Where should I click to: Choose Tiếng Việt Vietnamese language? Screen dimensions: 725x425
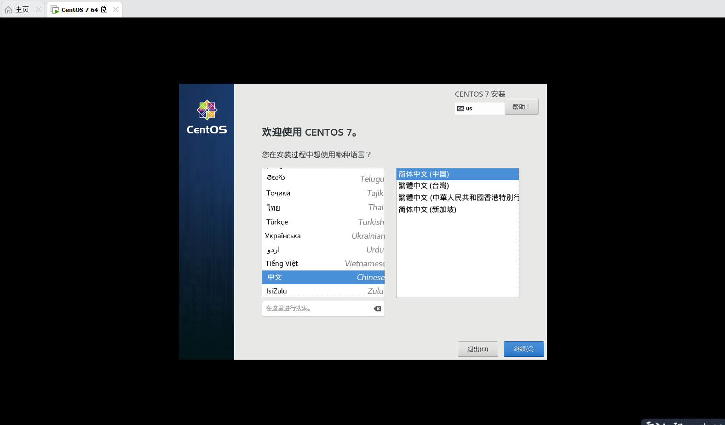tap(323, 263)
